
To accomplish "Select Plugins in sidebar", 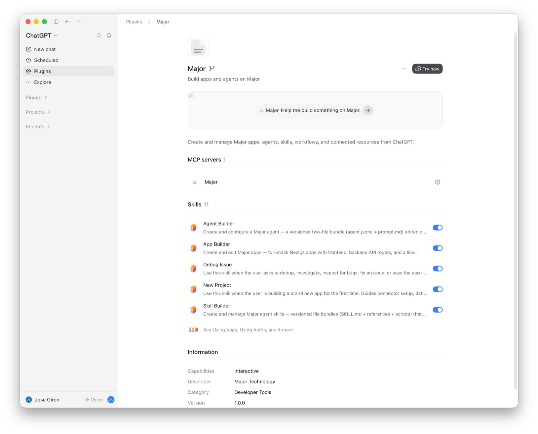I will pos(69,71).
